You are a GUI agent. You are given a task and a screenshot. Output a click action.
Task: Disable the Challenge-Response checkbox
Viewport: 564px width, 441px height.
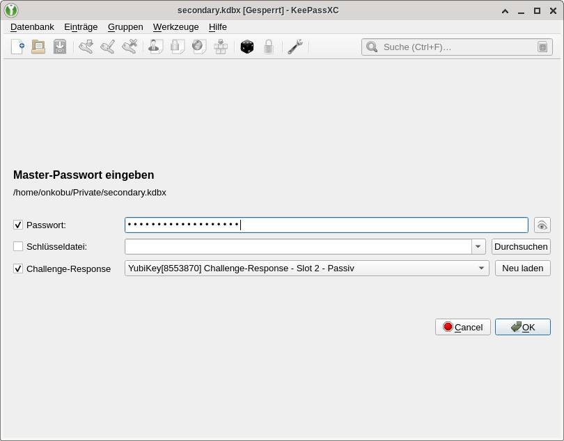coord(18,268)
